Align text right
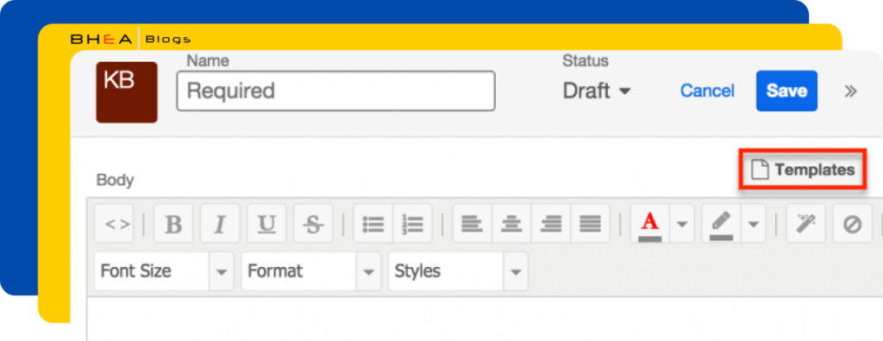The height and width of the screenshot is (341, 883). tap(551, 223)
